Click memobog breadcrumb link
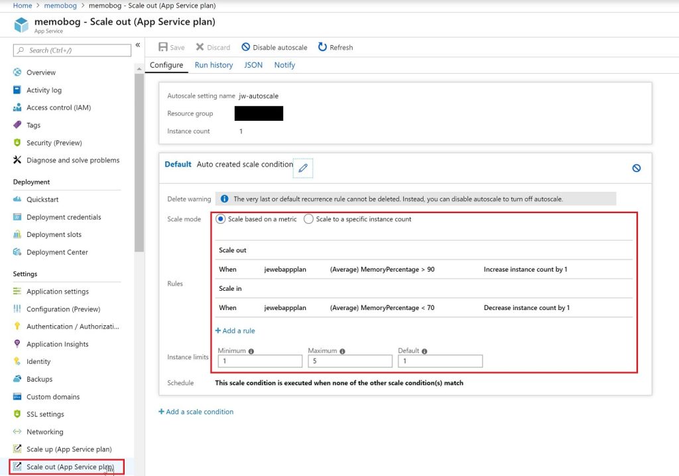The height and width of the screenshot is (476, 679). click(x=60, y=5)
